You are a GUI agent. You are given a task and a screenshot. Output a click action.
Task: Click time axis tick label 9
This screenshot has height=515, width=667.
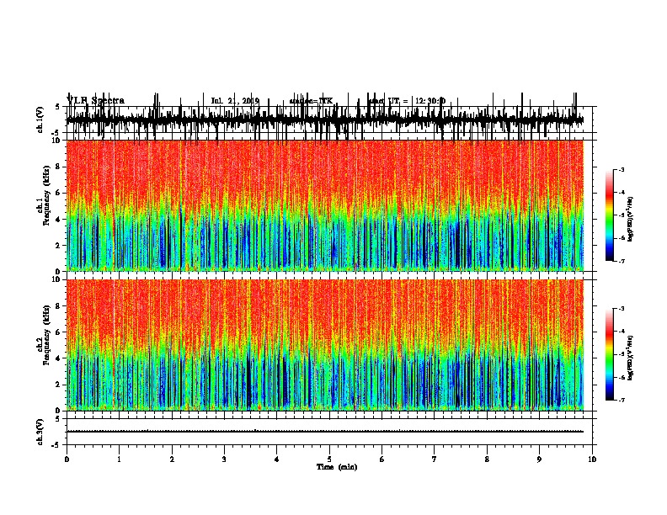(539, 459)
